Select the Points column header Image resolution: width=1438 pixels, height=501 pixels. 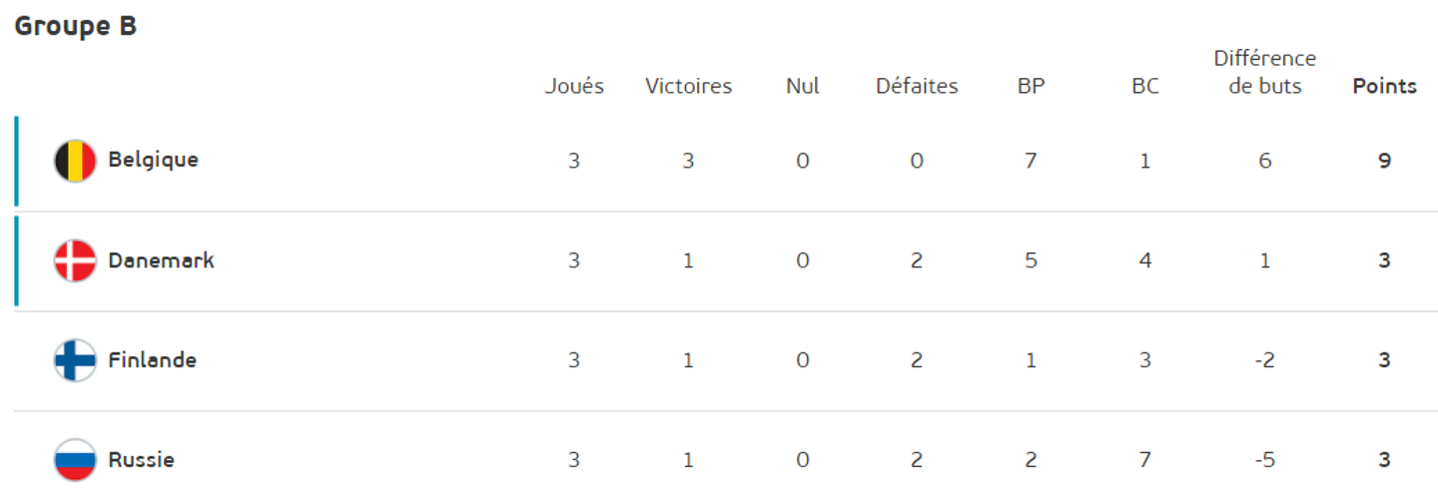pos(1384,86)
